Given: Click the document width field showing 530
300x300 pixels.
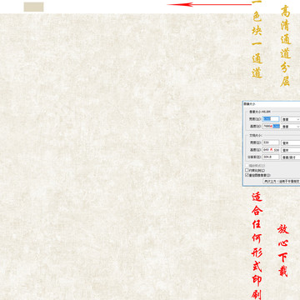Looking at the screenshot, I should (x=271, y=142).
